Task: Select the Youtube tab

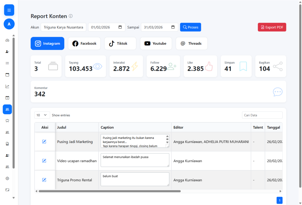Action: pos(155,44)
